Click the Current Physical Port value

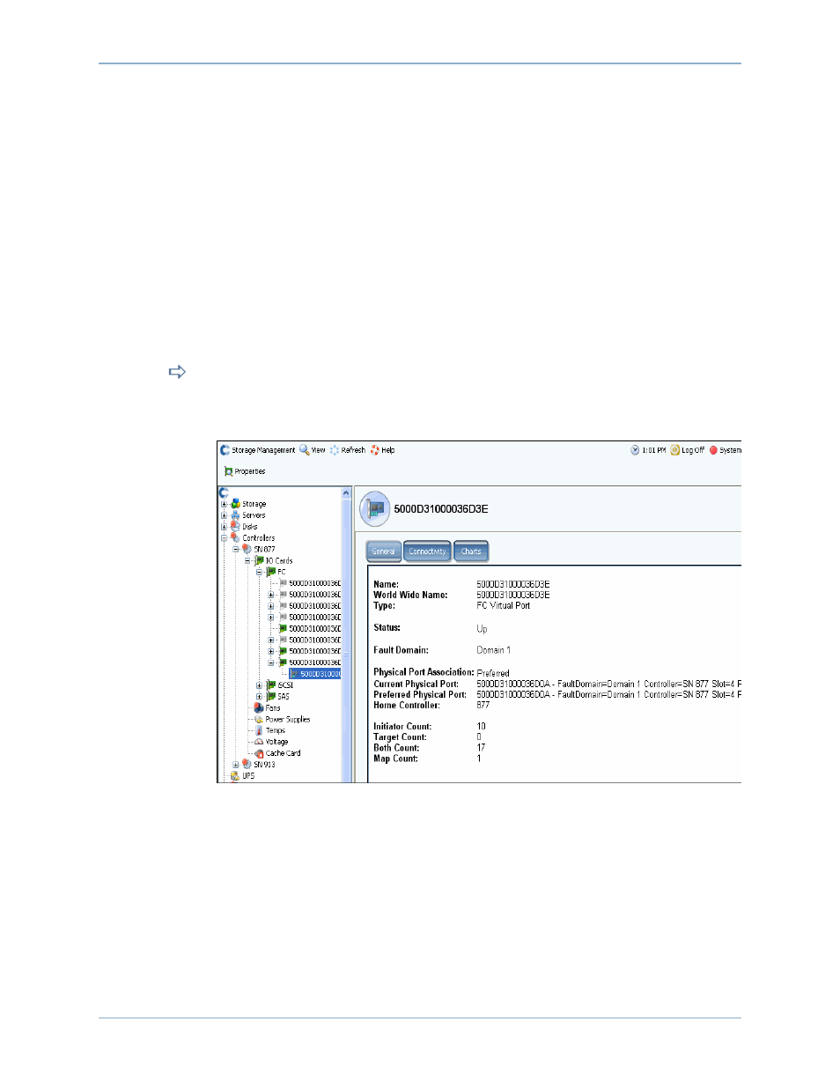click(608, 684)
